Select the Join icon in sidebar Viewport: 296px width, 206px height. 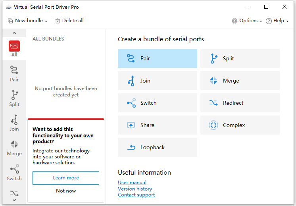[x=14, y=123]
